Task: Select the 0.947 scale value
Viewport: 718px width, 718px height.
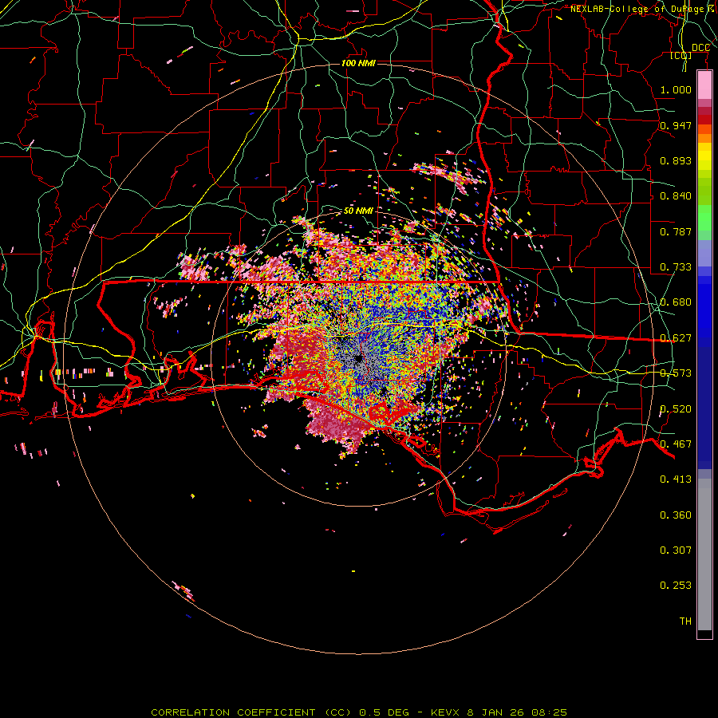Action: pyautogui.click(x=676, y=125)
